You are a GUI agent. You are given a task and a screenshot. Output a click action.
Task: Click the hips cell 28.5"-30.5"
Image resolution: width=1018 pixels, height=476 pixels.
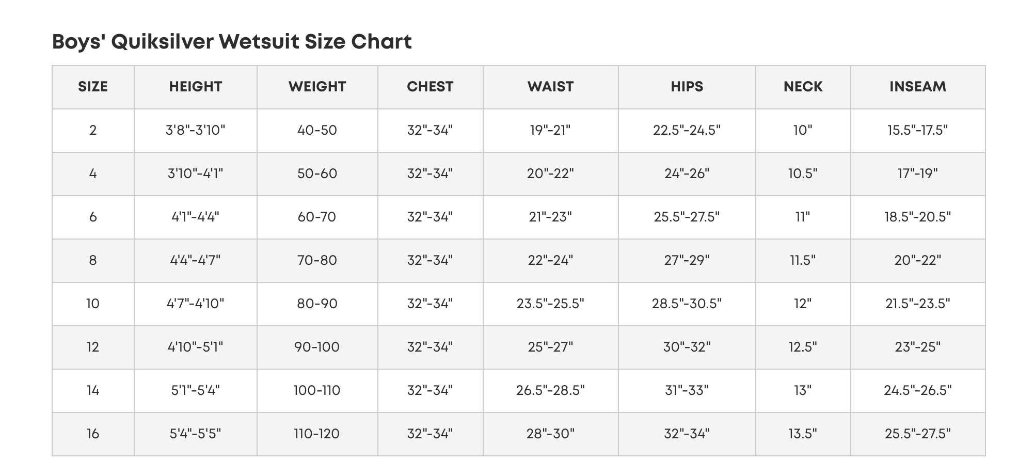687,304
